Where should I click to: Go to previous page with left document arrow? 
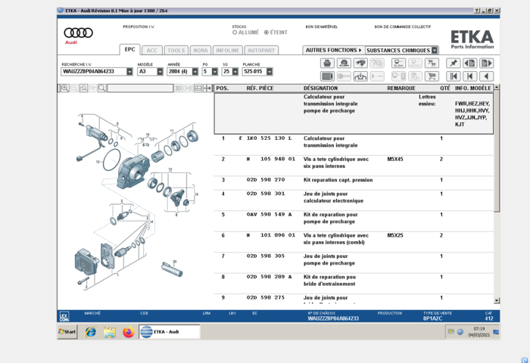tap(470, 63)
